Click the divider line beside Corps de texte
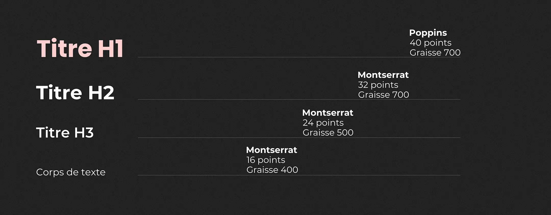Image resolution: width=551 pixels, height=215 pixels. tap(299, 175)
